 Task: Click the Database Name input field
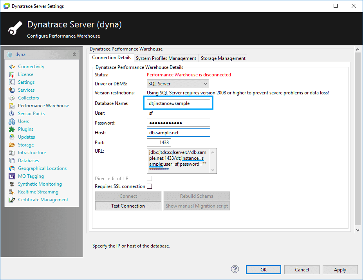pos(179,103)
